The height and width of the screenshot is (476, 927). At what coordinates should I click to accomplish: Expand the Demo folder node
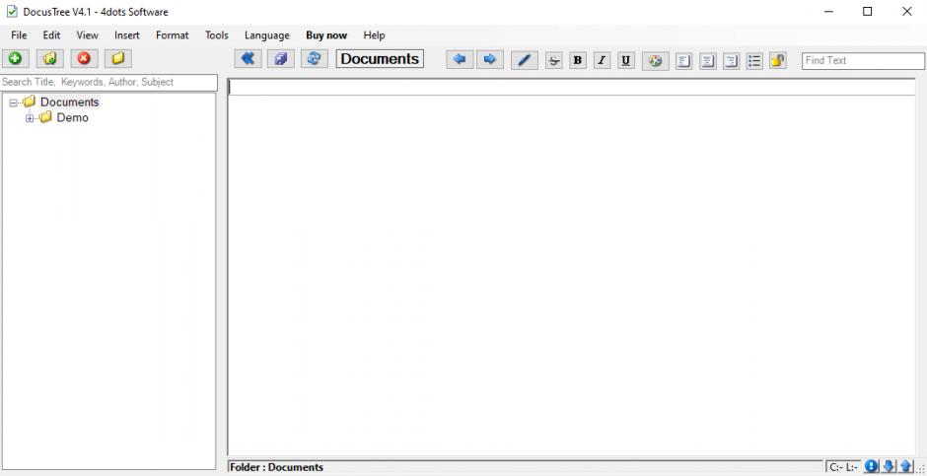coord(30,118)
